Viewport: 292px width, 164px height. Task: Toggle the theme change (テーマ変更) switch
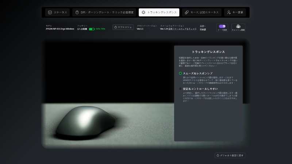pyautogui.click(x=222, y=27)
